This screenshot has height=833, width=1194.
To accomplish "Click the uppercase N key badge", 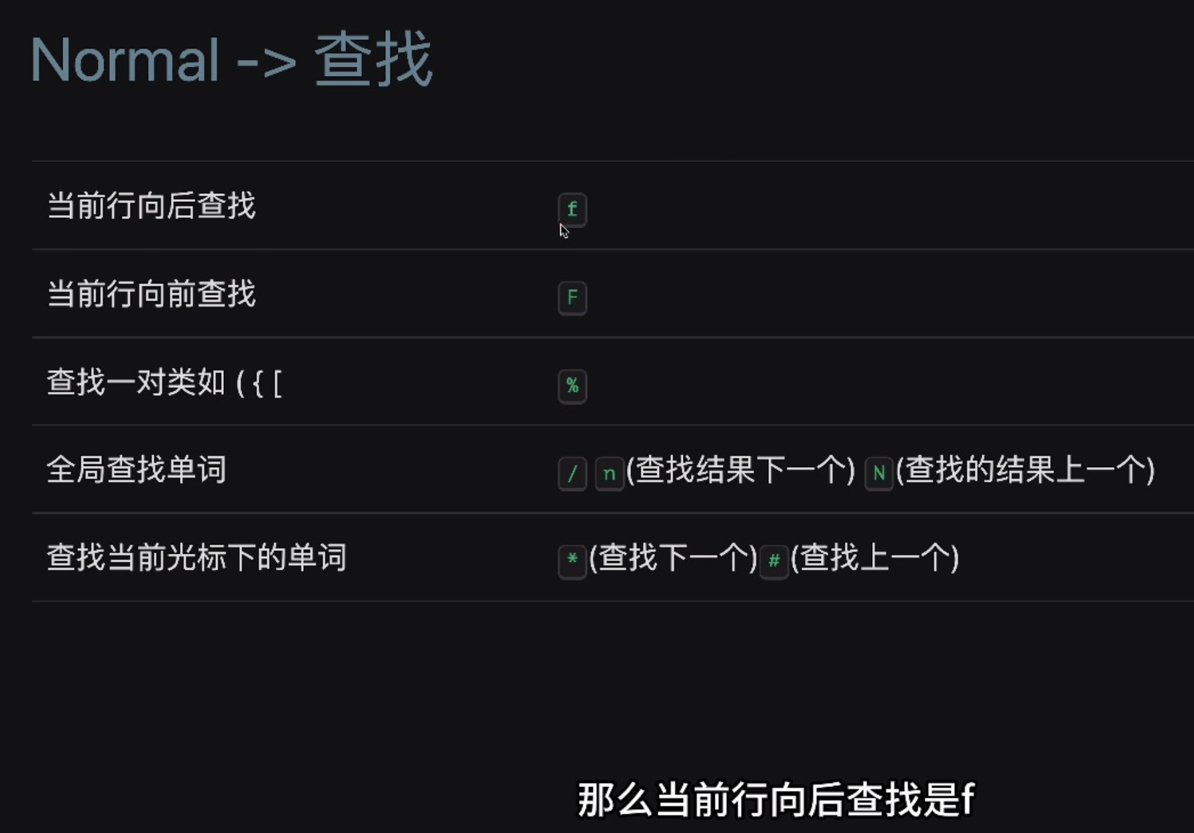I will click(878, 473).
